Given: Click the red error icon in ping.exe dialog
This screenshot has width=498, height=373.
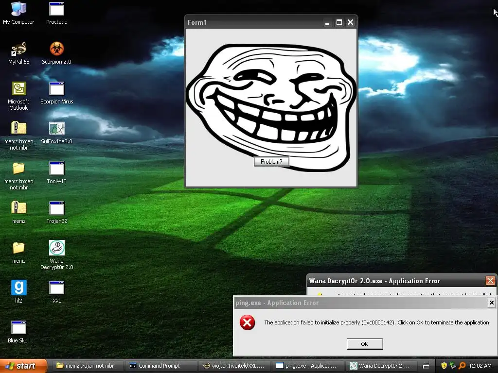Looking at the screenshot, I should pyautogui.click(x=248, y=322).
